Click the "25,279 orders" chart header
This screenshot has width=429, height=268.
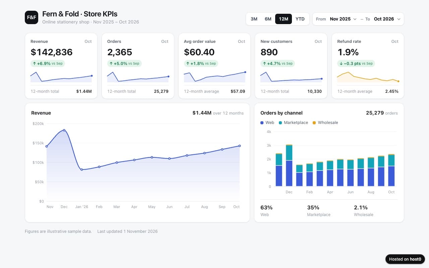click(x=382, y=113)
